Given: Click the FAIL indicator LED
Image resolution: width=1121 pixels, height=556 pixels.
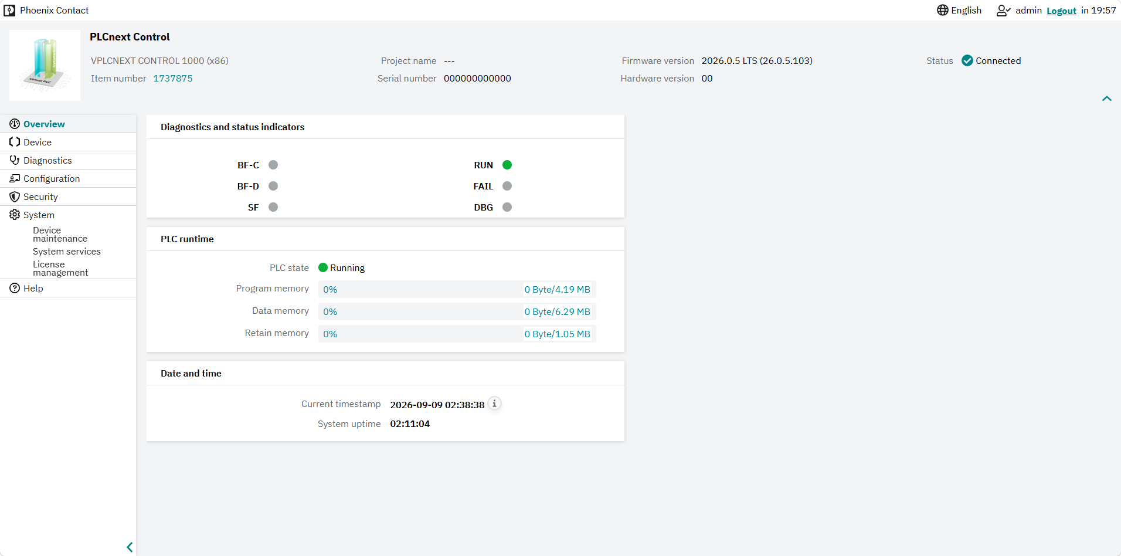Looking at the screenshot, I should click(x=507, y=186).
